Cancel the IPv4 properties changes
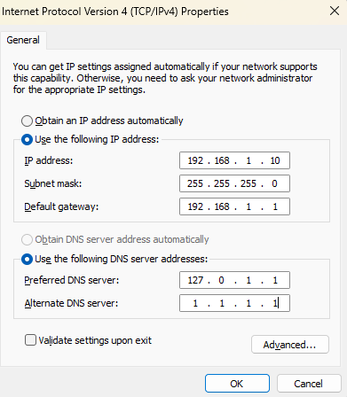 [x=309, y=384]
